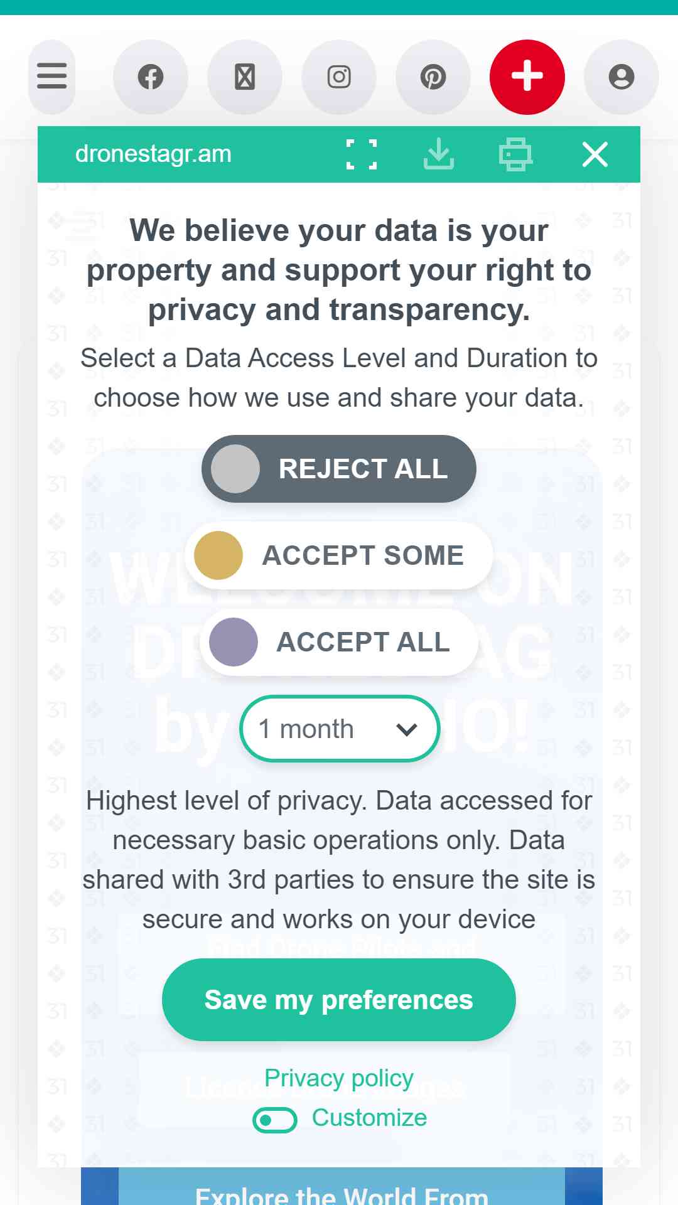The width and height of the screenshot is (678, 1205).
Task: Open the hamburger menu
Action: [x=51, y=77]
